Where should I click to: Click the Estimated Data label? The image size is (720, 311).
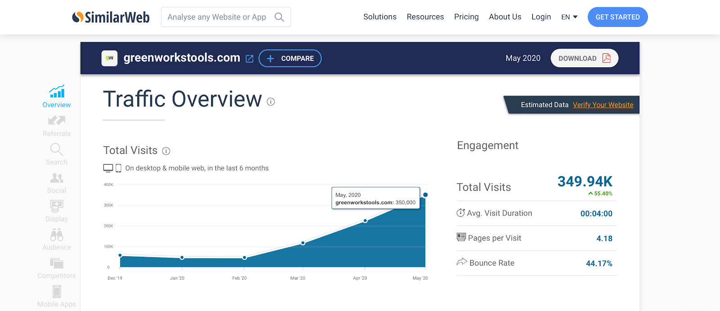point(544,105)
